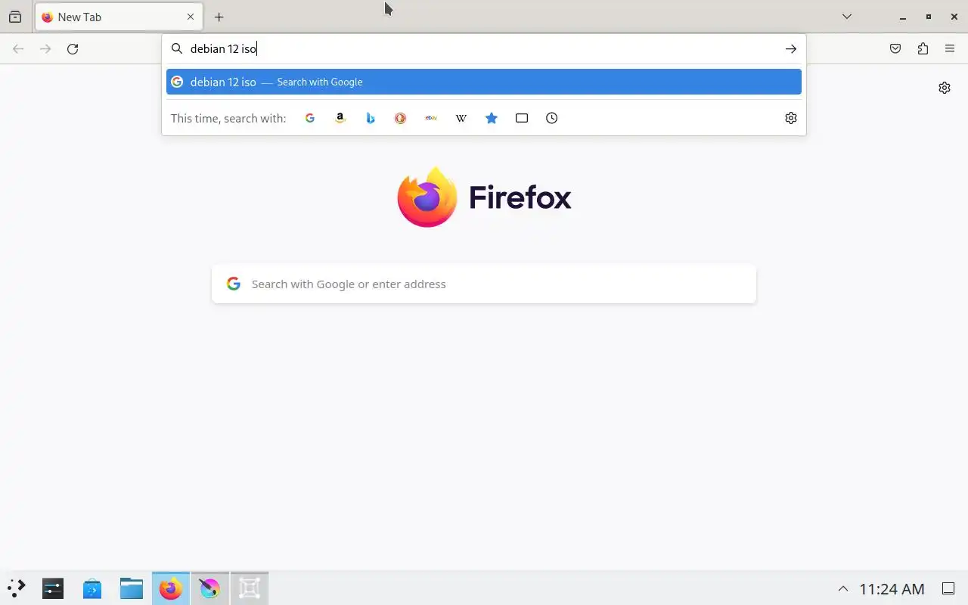Screen dimensions: 968x605
Task: Search with Wikipedia one-off icon
Action: pos(461,118)
